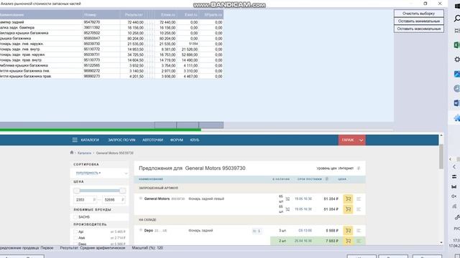Click the Очистить выборку button
This screenshot has height=258, width=460.
(418, 14)
